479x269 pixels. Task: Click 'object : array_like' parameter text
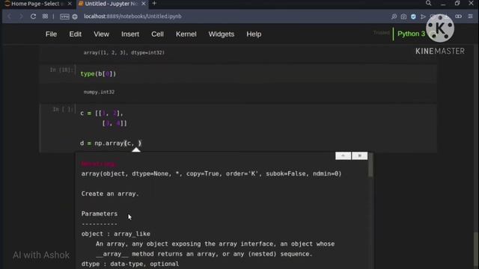pyautogui.click(x=116, y=234)
